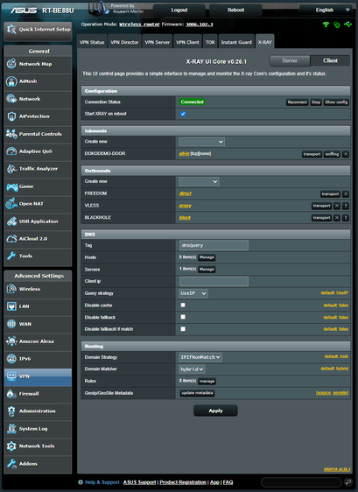Open Network Tools icon
The height and width of the screenshot is (492, 358).
[x=11, y=446]
